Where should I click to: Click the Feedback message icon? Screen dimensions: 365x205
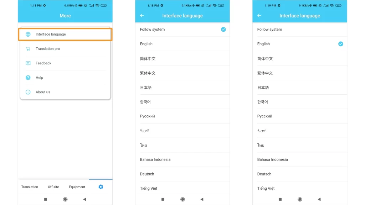(28, 63)
